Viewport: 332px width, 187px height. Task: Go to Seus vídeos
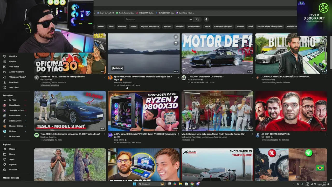pos(14,66)
